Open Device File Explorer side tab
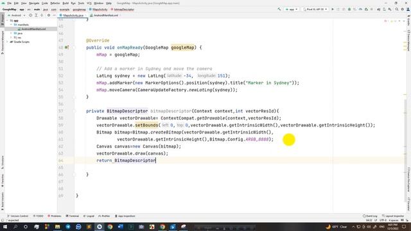This screenshot has width=411, height=231. point(408,180)
